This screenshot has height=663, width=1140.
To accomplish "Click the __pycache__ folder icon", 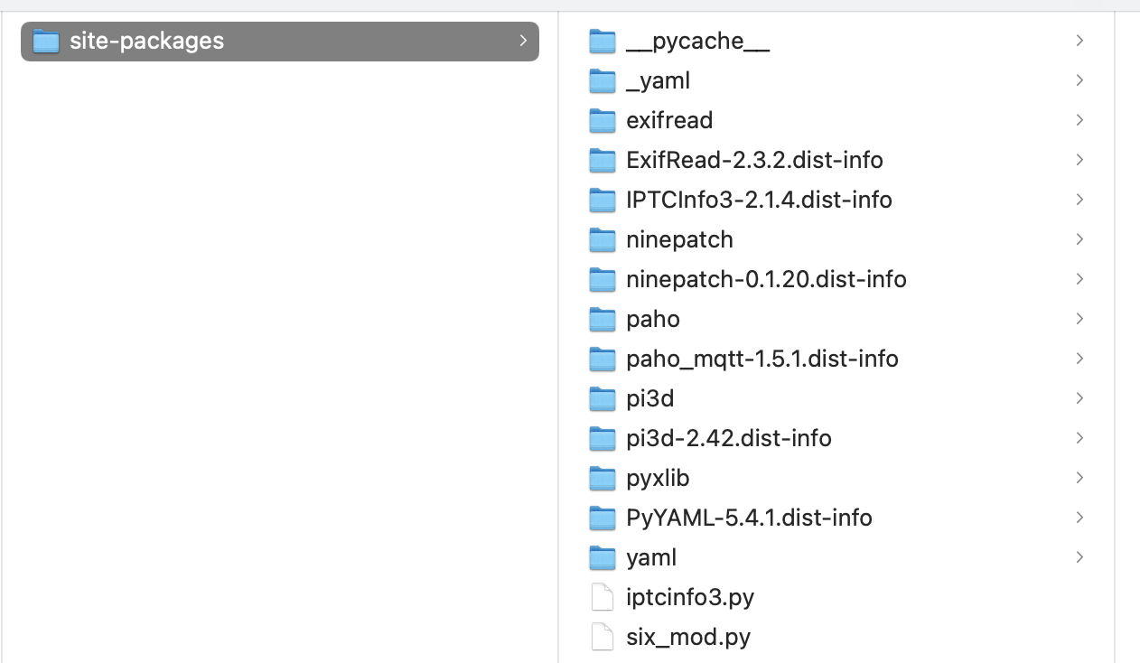I will click(x=602, y=41).
